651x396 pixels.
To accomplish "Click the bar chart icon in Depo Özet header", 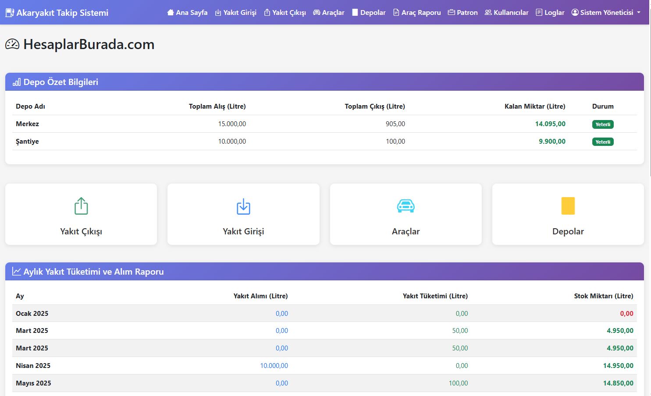I will pyautogui.click(x=17, y=82).
